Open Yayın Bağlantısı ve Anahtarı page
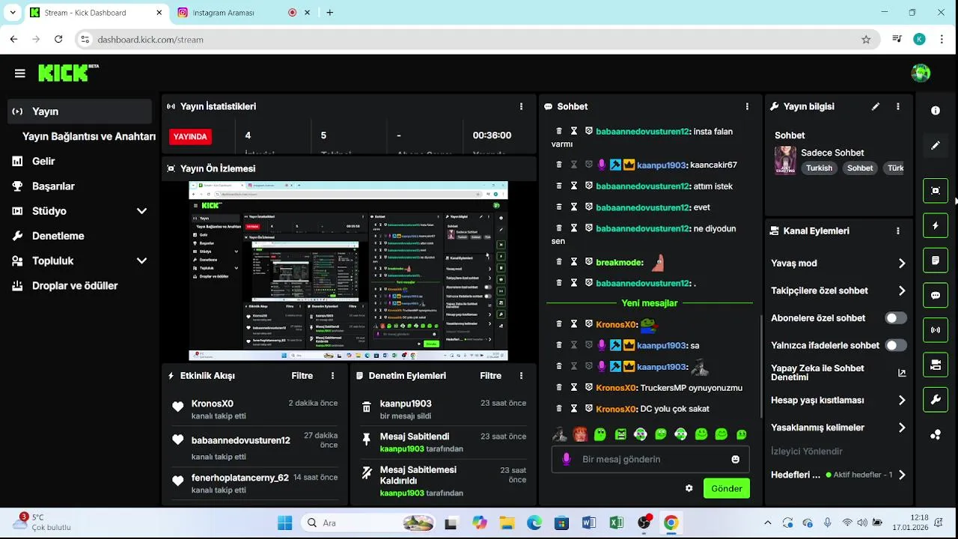The height and width of the screenshot is (539, 958). click(x=88, y=136)
